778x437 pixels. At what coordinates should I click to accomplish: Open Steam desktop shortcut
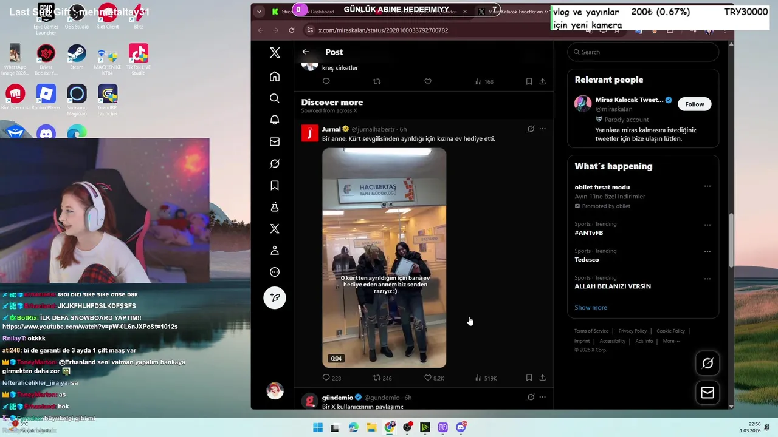77,57
